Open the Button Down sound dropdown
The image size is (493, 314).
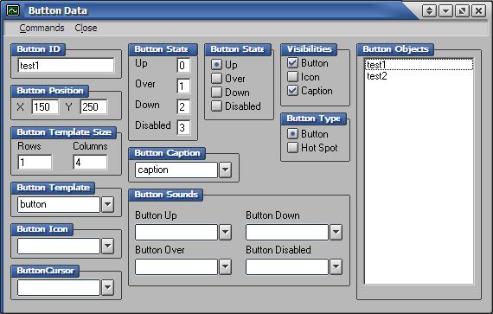pos(336,232)
